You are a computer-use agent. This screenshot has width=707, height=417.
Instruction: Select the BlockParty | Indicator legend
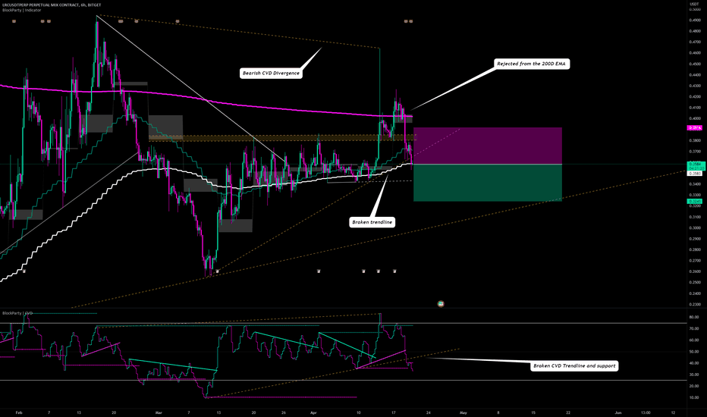pyautogui.click(x=22, y=10)
